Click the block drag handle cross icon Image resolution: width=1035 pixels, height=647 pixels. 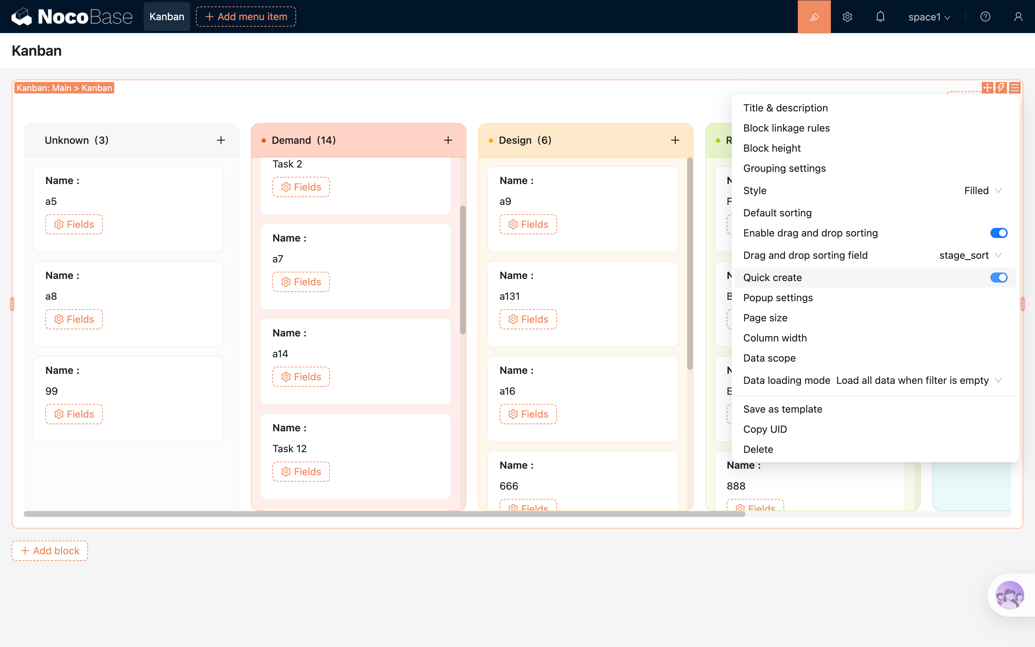(x=987, y=88)
